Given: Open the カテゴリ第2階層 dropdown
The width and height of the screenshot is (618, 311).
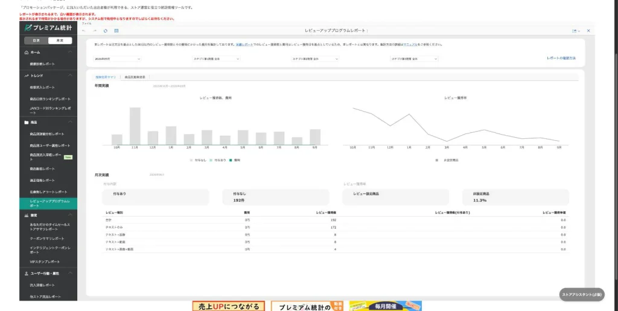Looking at the screenshot, I should click(x=315, y=59).
